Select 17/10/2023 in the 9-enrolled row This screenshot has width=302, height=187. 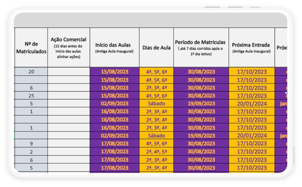tap(252, 144)
